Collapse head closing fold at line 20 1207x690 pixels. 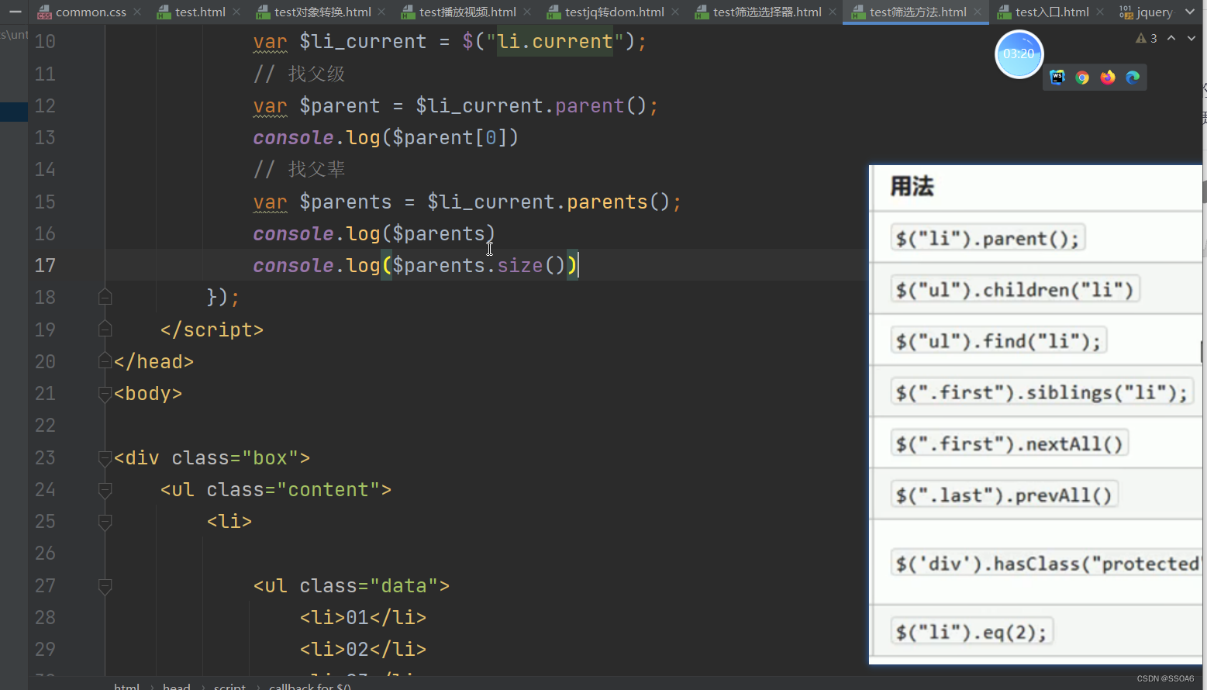point(105,361)
